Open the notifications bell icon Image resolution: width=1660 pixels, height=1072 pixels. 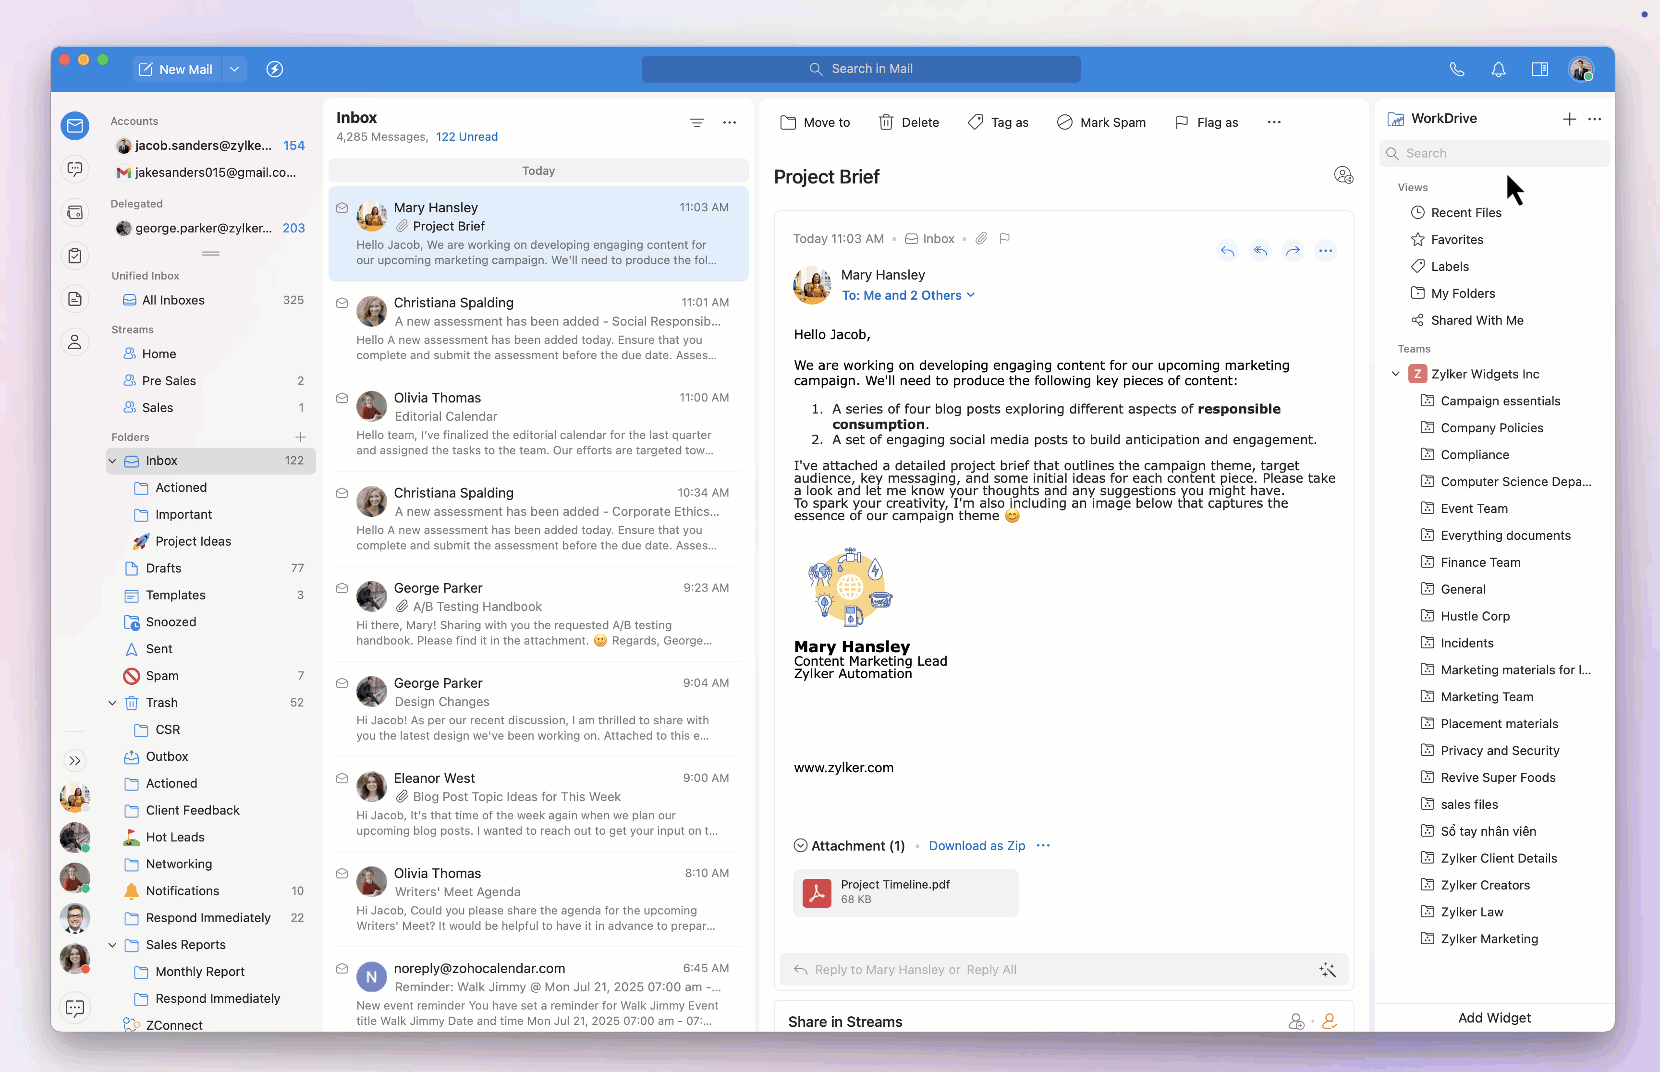click(x=1498, y=69)
